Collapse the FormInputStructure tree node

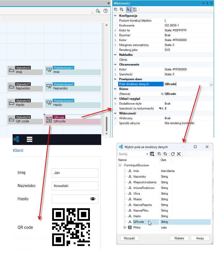[120, 165]
